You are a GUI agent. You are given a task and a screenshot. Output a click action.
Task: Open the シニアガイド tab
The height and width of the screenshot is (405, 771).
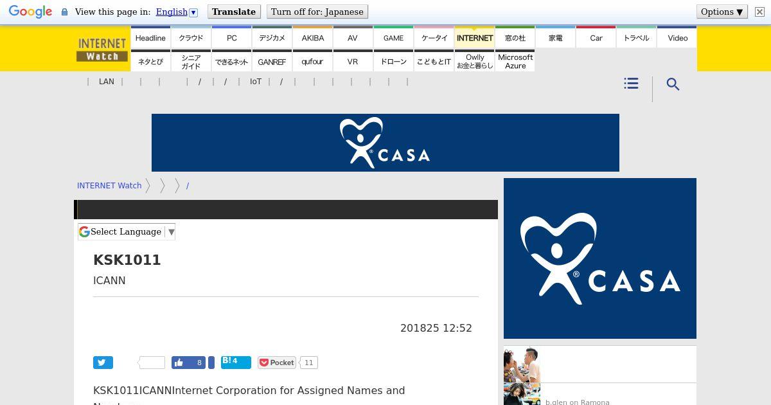191,60
